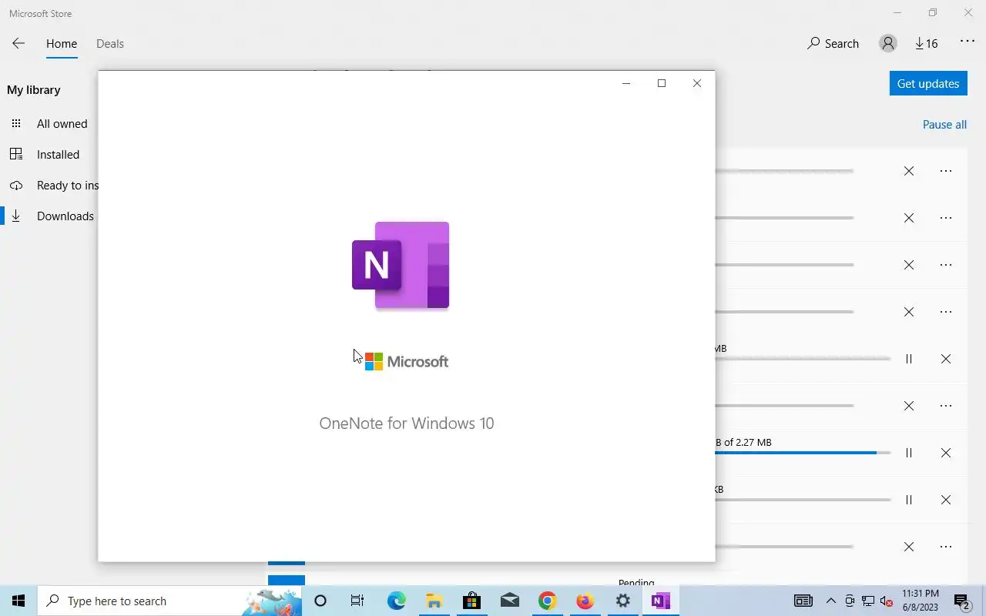Minimize the OneNote splash window

point(626,83)
